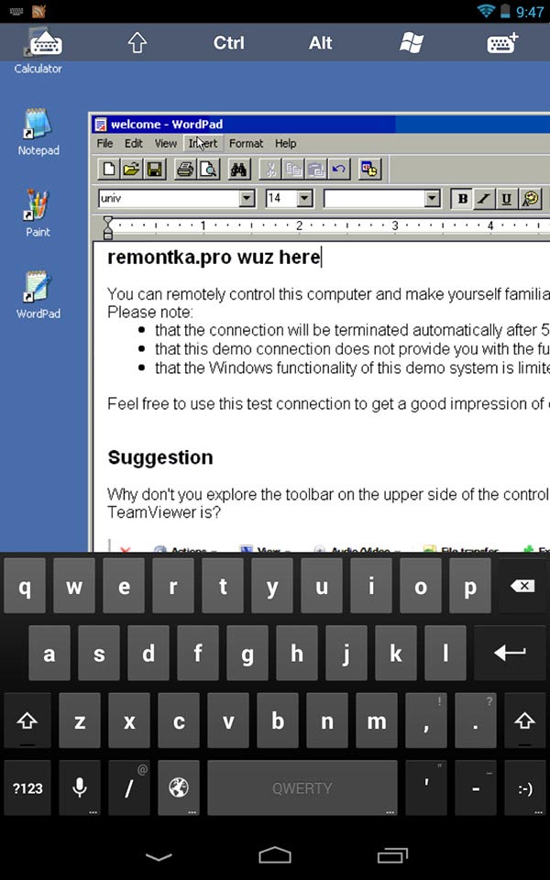
Task: Expand the font name dropdown showing univ
Action: [247, 198]
